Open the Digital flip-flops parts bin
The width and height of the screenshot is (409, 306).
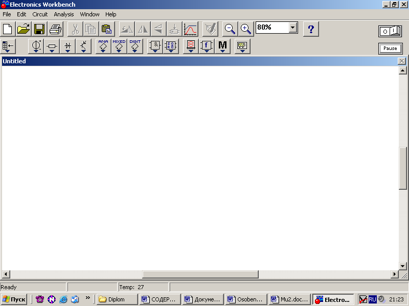(x=171, y=46)
